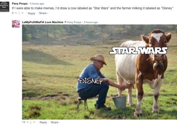The image size is (177, 127).
Task: Open LaMpPoStMaFiA Love Machine's avatar
Action: pos(16,24)
